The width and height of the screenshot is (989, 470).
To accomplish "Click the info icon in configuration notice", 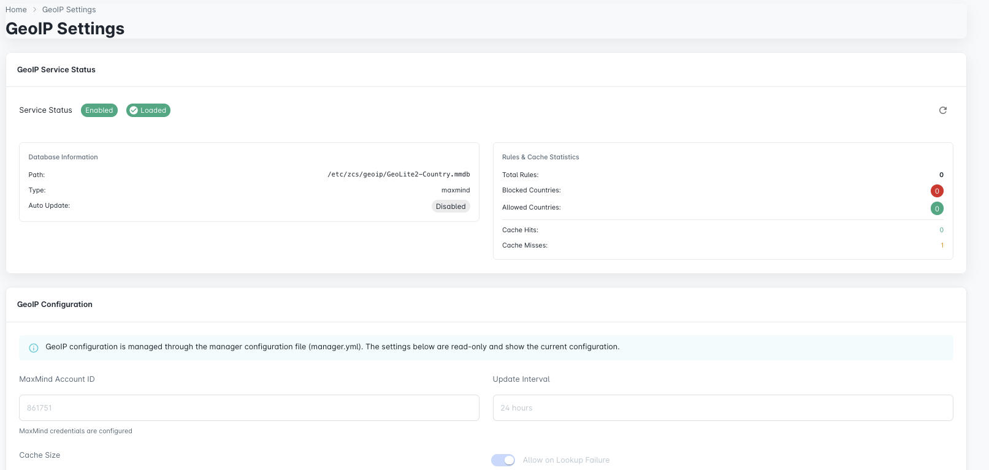I will click(34, 347).
